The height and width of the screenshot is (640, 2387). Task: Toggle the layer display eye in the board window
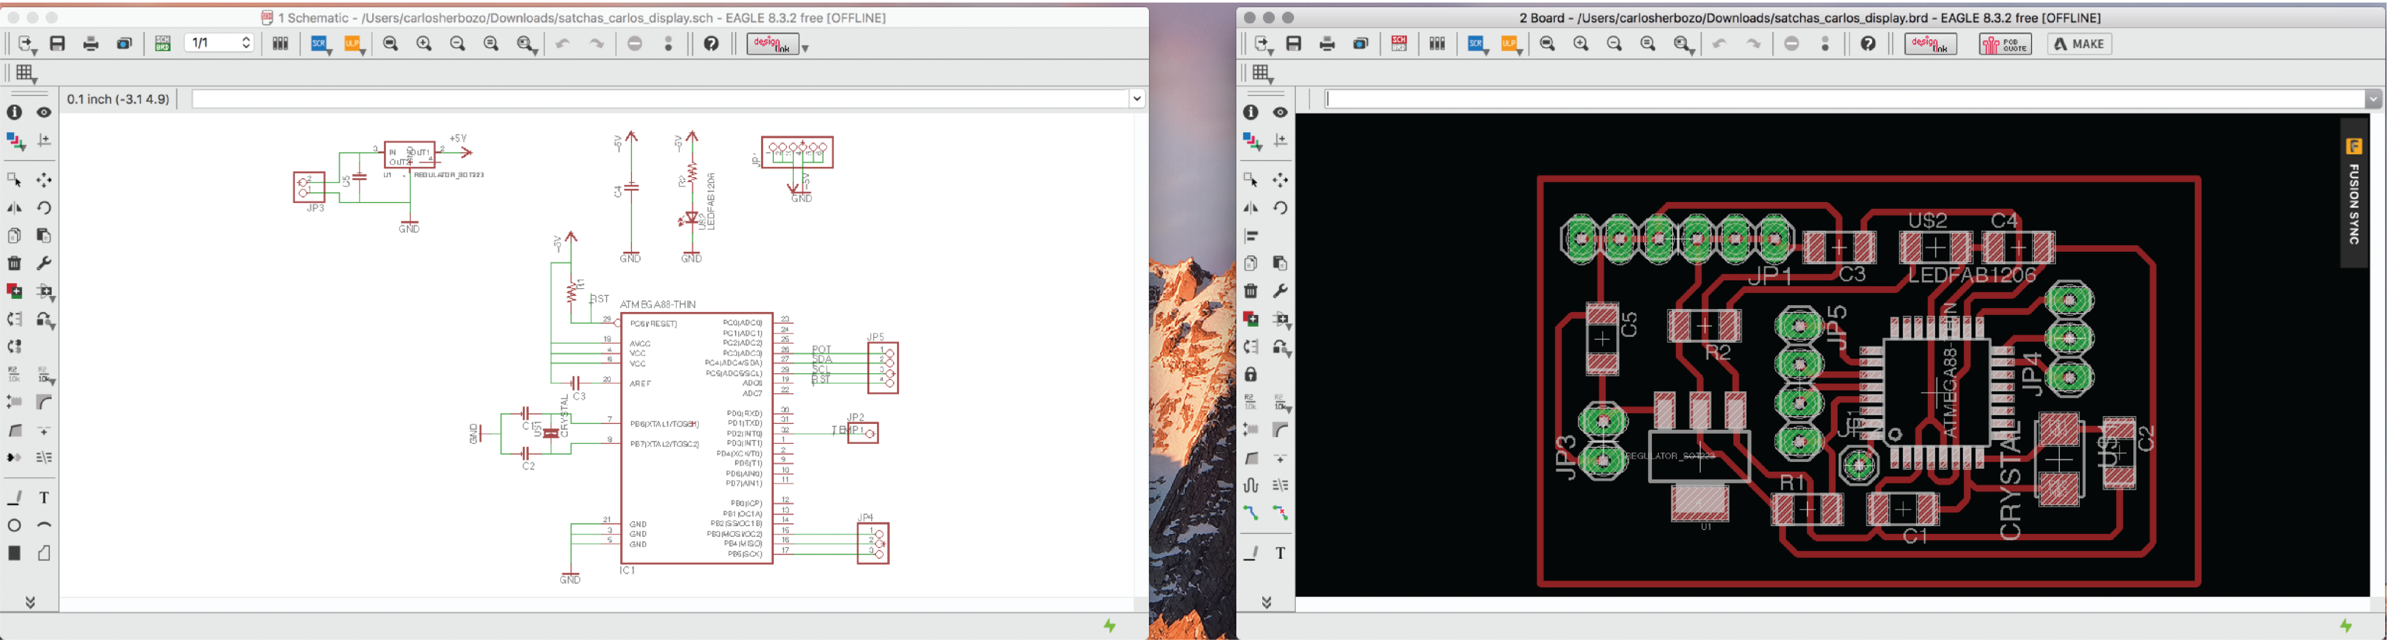coord(1280,112)
